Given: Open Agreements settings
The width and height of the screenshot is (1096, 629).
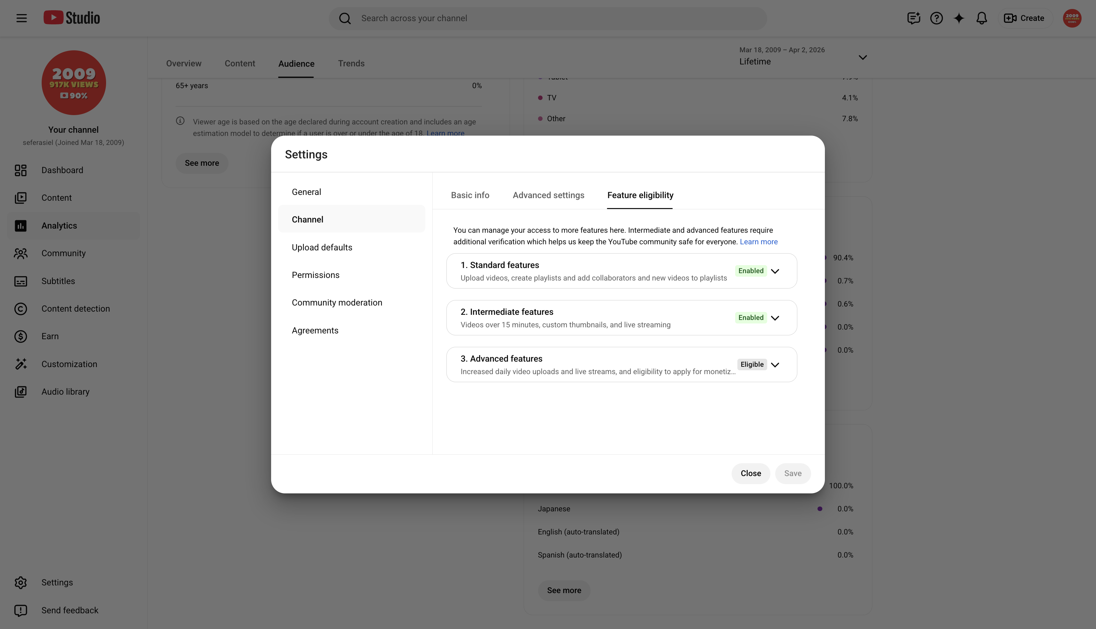Looking at the screenshot, I should click(x=352, y=331).
